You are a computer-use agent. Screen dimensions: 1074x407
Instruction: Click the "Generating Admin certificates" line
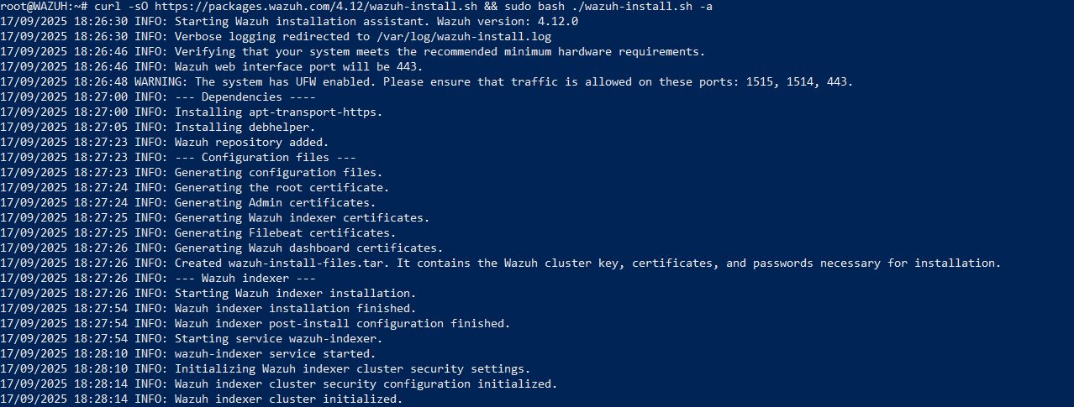click(275, 202)
